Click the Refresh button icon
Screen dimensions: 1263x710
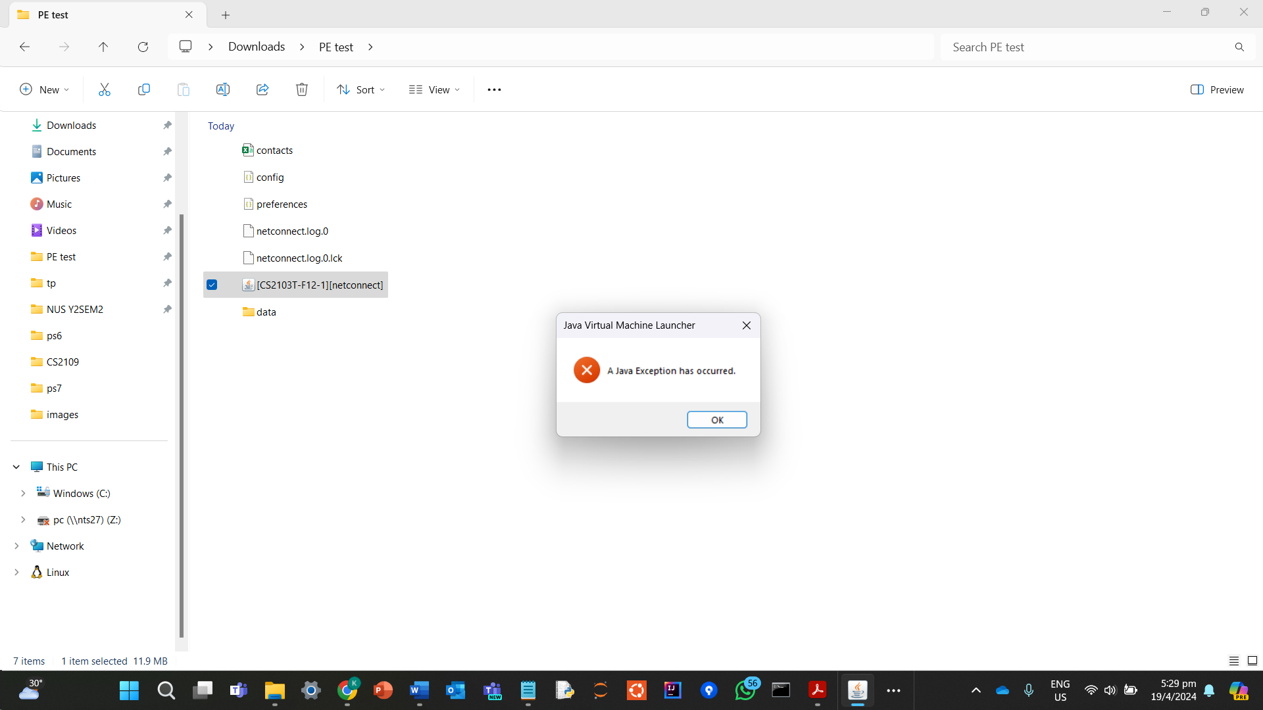pyautogui.click(x=143, y=47)
